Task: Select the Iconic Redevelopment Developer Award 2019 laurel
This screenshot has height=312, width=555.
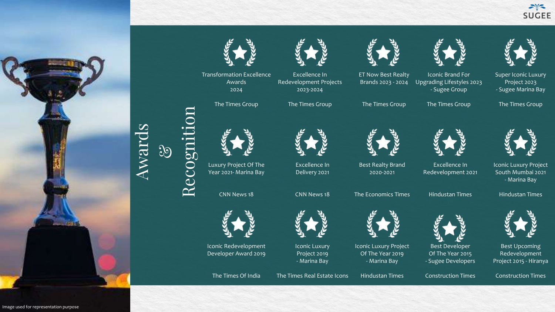Action: (x=238, y=224)
